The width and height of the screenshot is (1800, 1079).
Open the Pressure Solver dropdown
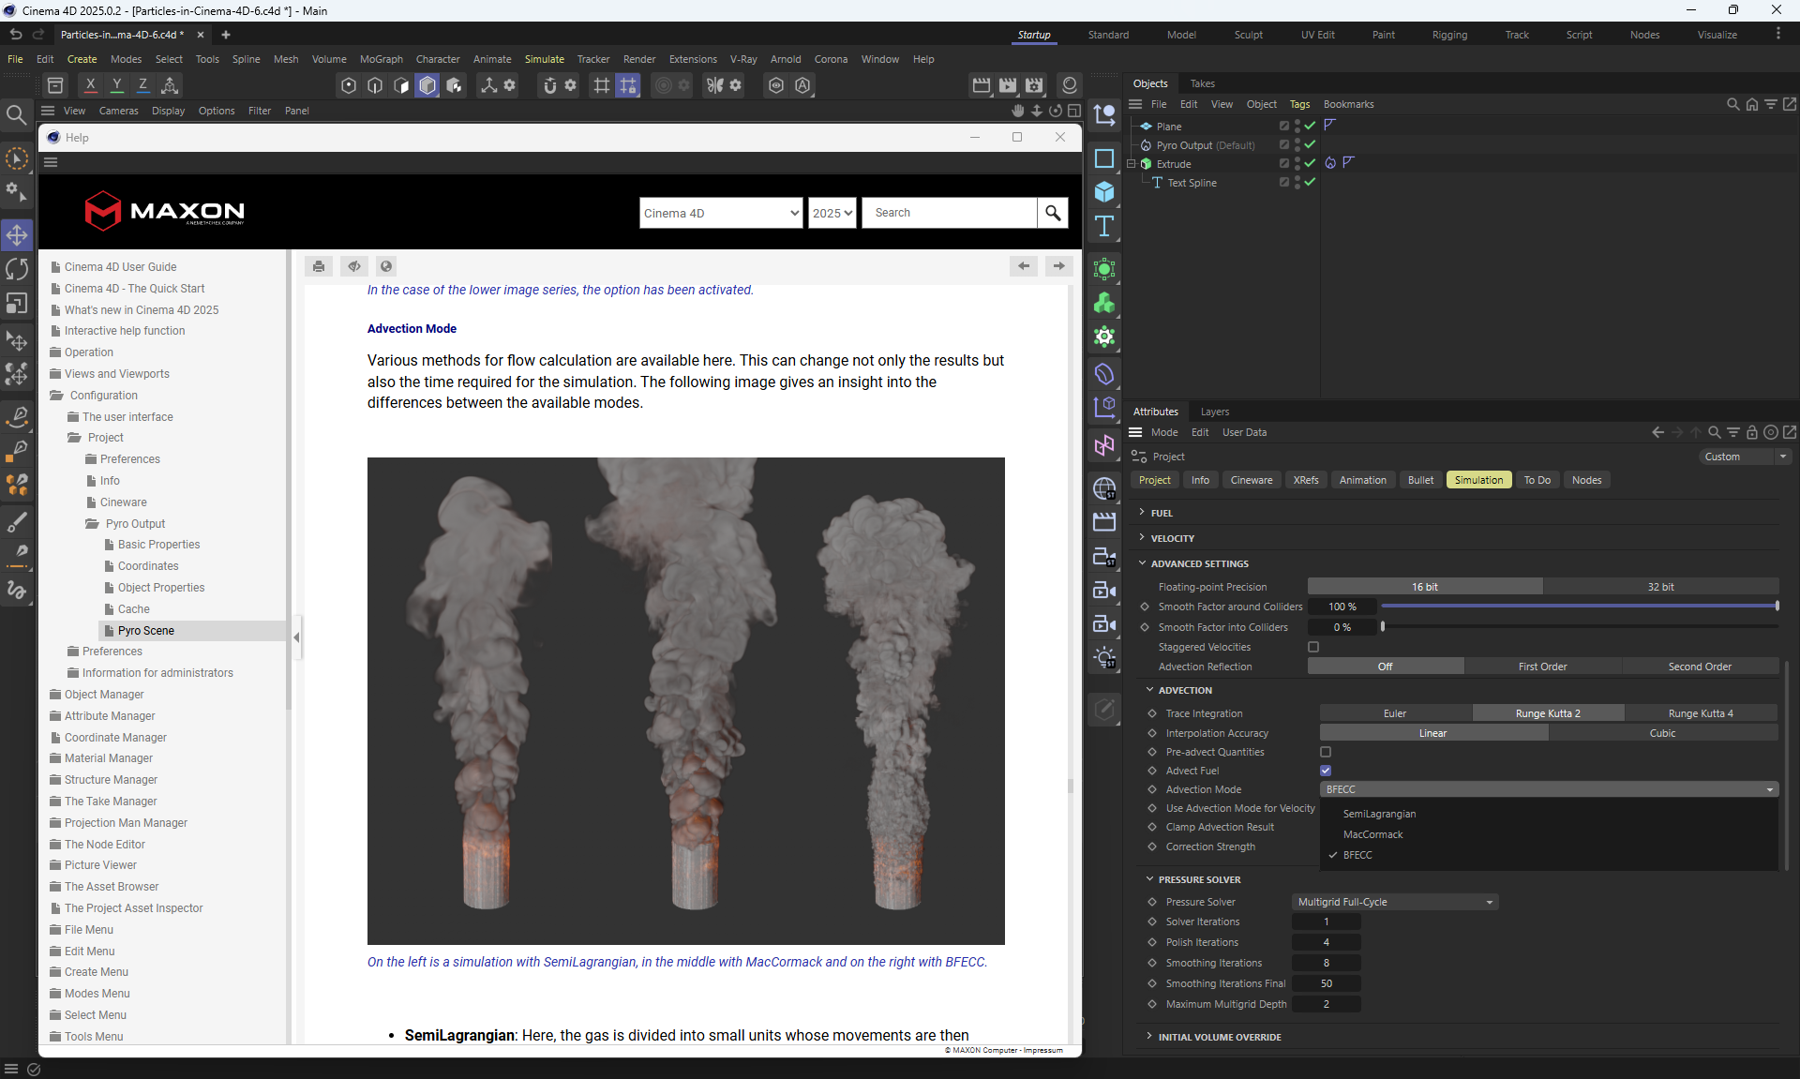[1395, 902]
